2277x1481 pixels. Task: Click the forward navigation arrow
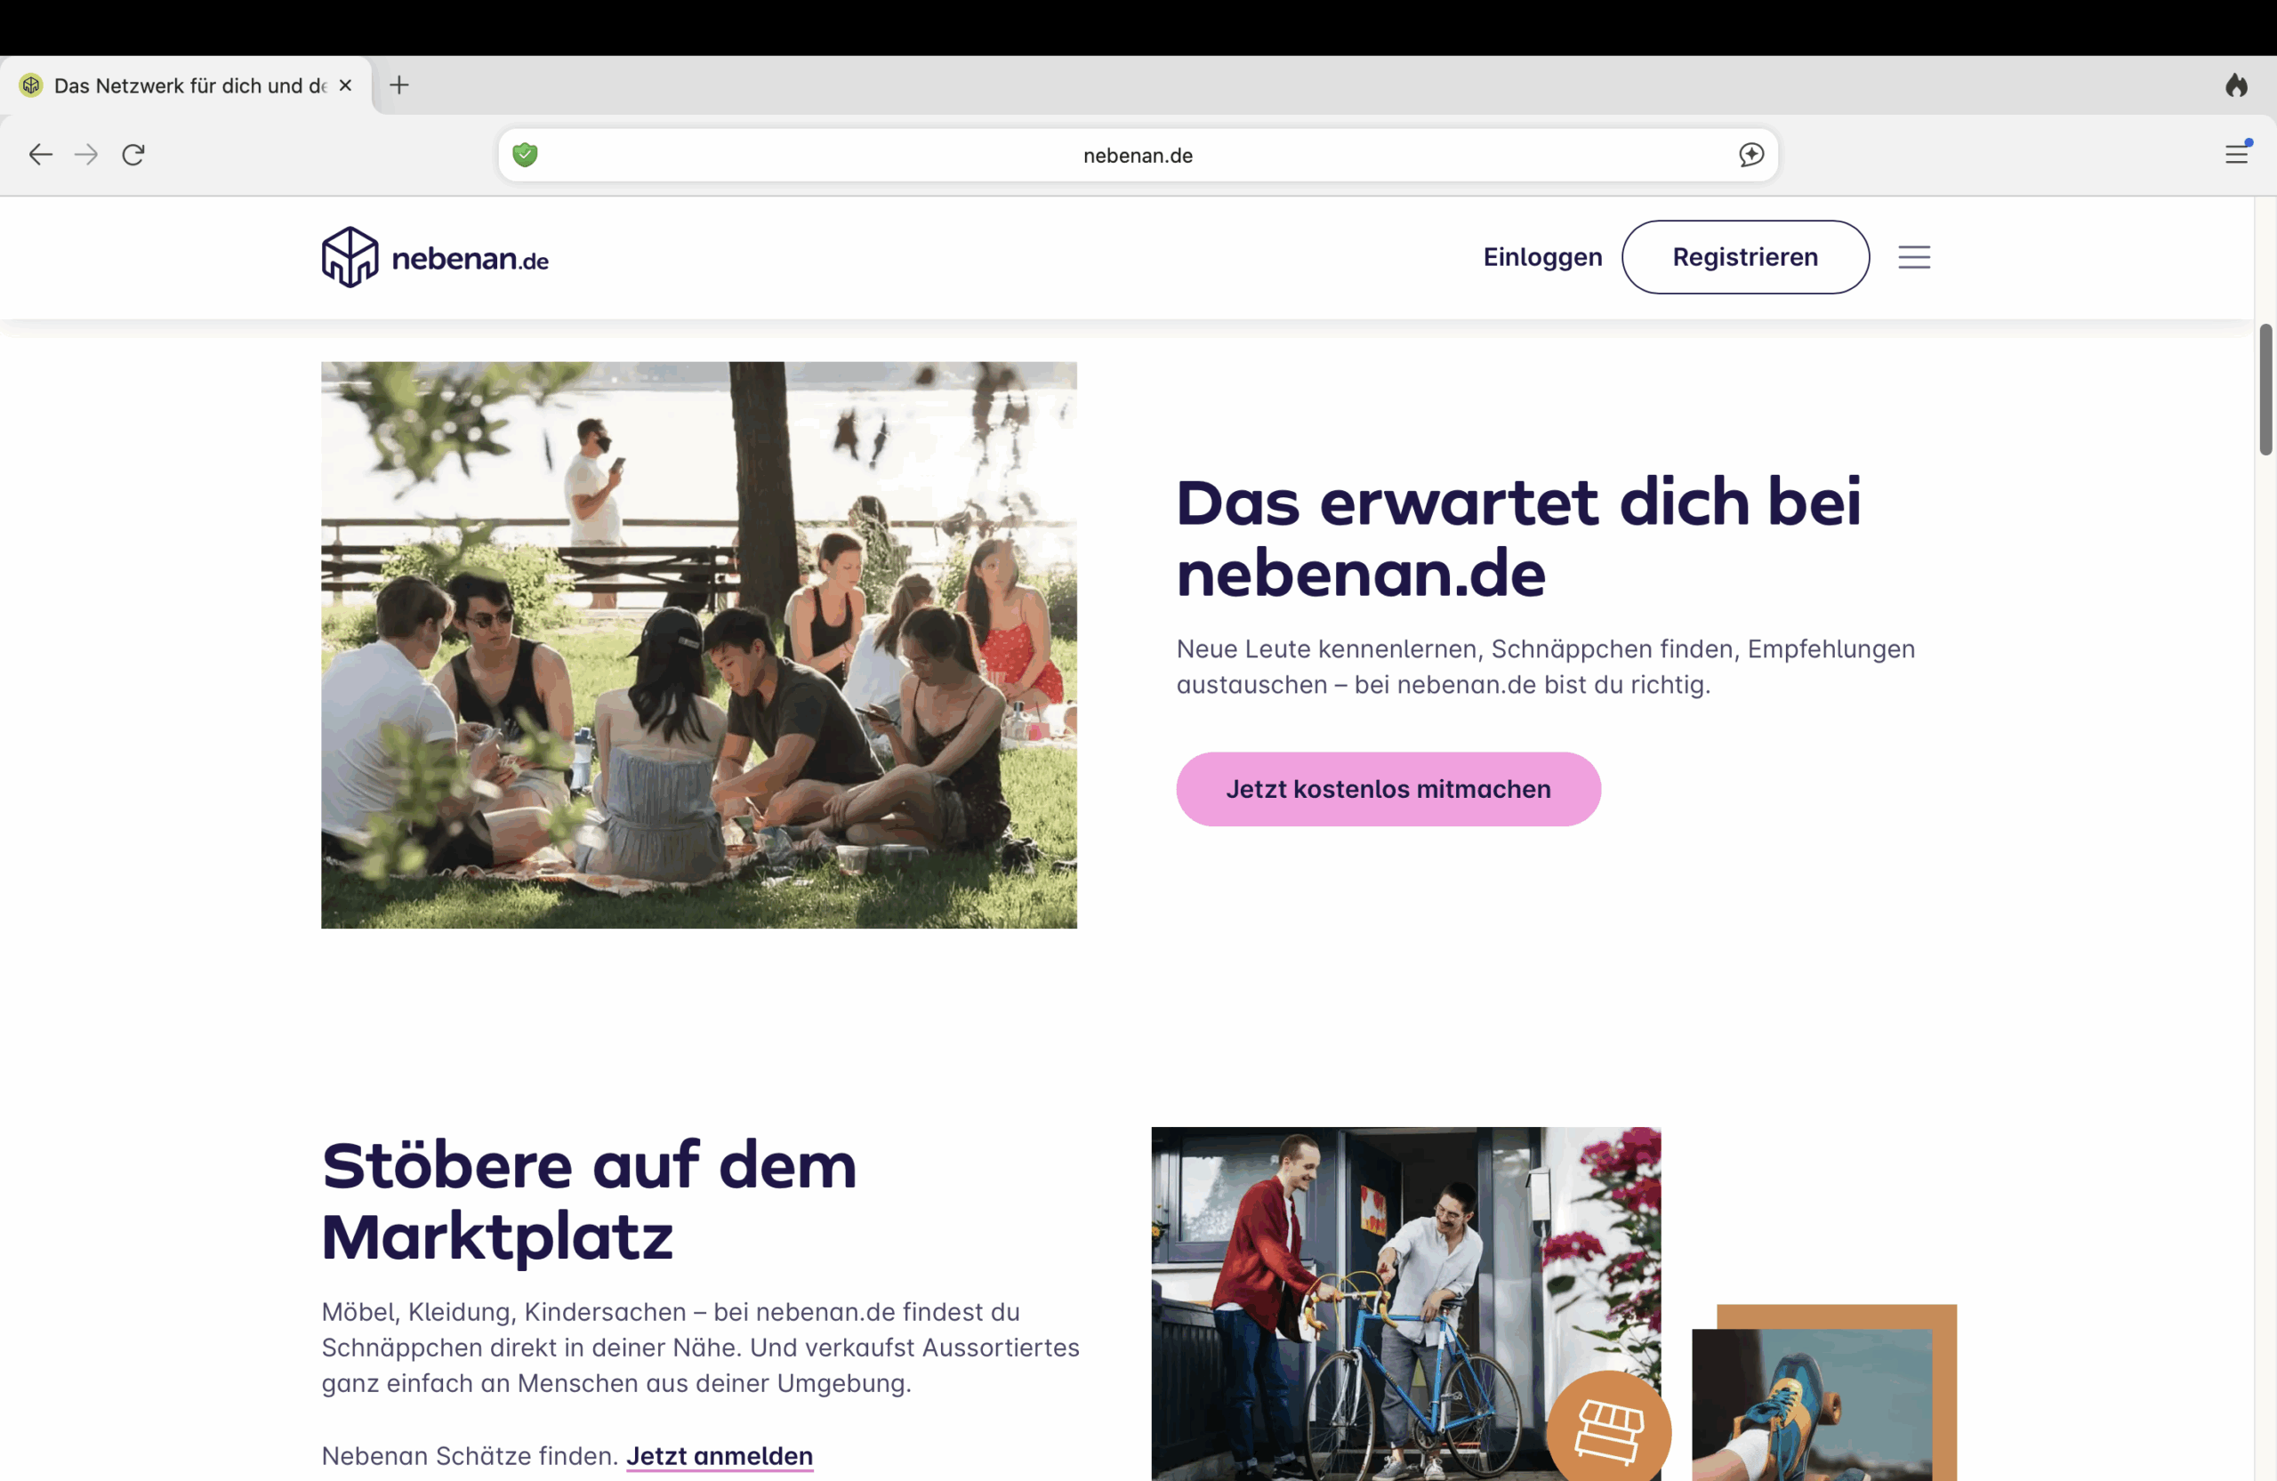pos(86,154)
